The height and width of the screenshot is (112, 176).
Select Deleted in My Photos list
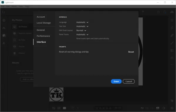(x=23, y=53)
